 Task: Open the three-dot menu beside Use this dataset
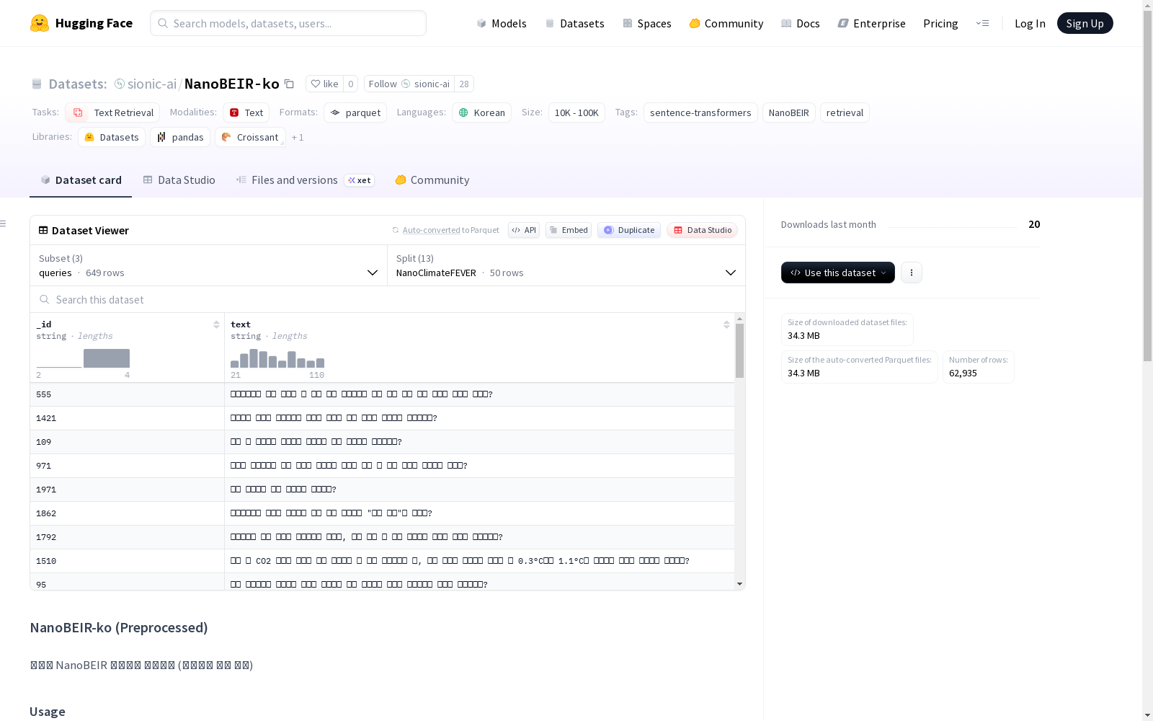[x=911, y=273]
